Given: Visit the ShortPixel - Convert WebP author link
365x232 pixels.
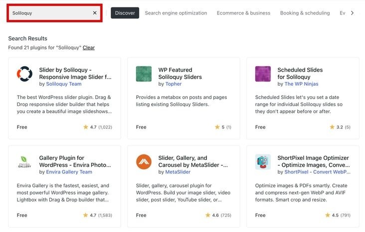Looking at the screenshot, I should point(317,172).
